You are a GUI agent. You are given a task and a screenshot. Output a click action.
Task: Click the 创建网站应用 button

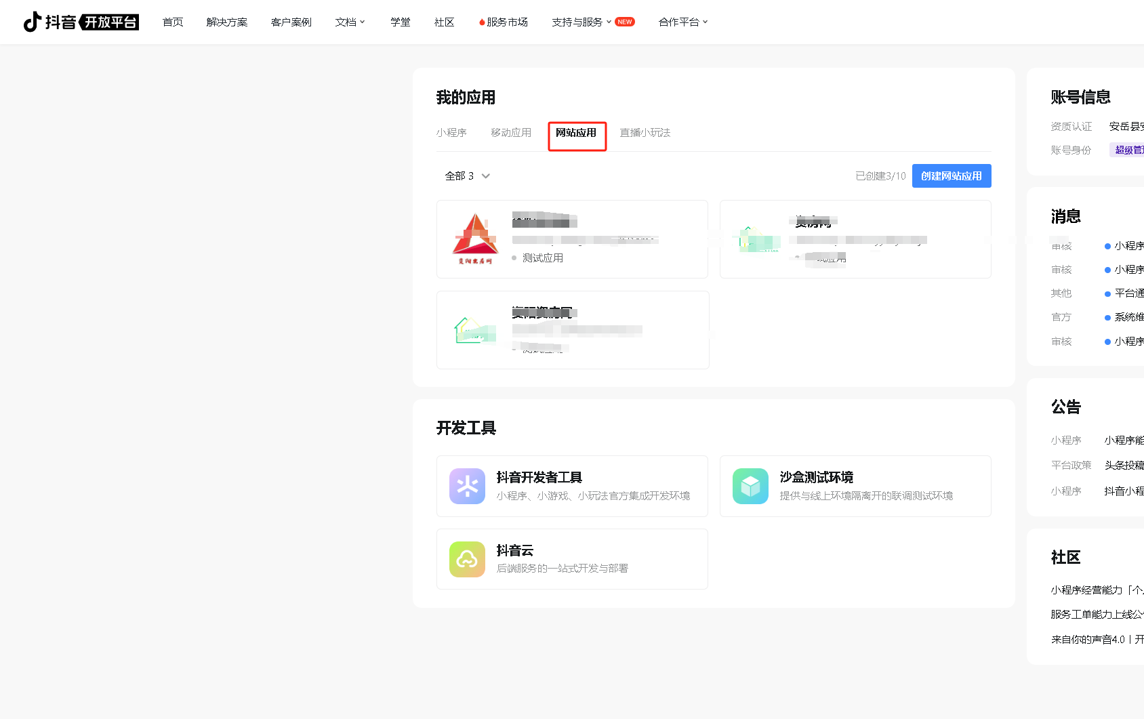click(951, 176)
